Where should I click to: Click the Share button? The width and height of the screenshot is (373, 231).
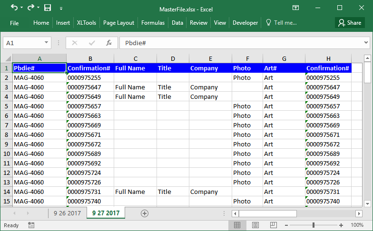click(x=350, y=23)
